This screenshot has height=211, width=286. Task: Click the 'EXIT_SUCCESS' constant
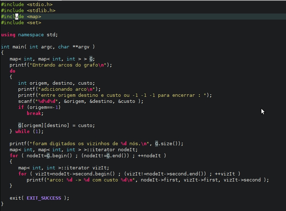[x=44, y=198]
